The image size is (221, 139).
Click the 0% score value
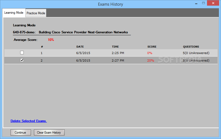pos(150,53)
